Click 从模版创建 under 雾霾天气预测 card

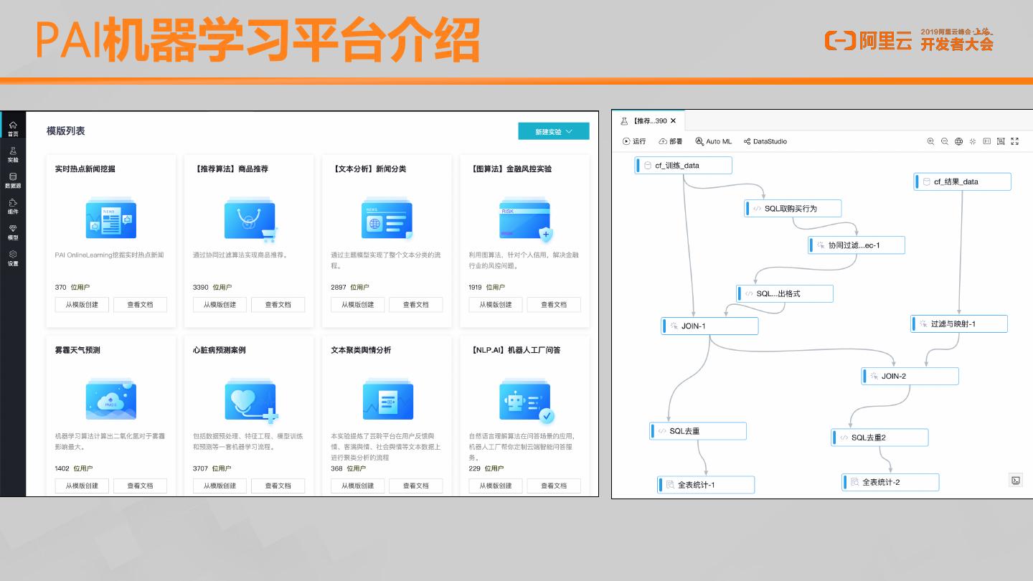tap(82, 486)
